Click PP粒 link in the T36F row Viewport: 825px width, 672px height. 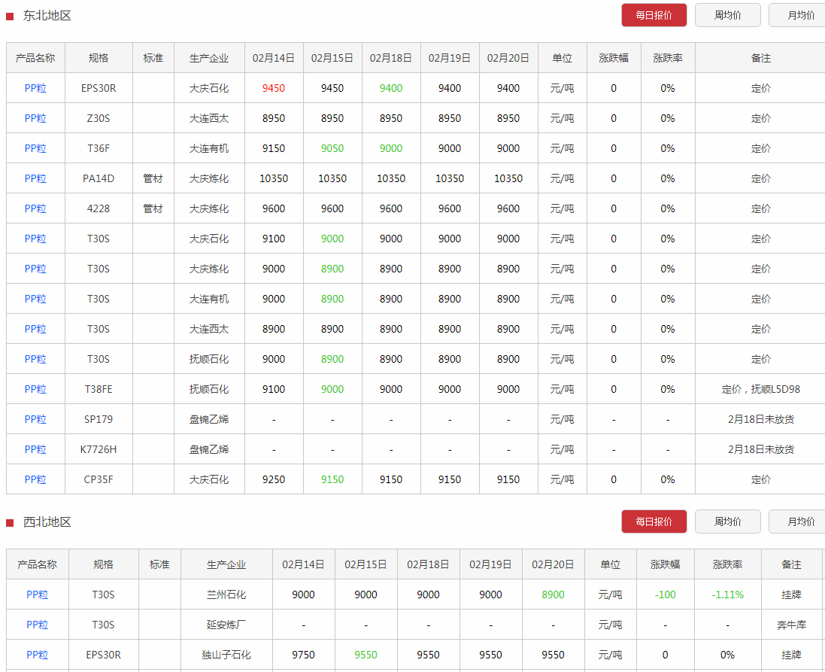[x=35, y=148]
